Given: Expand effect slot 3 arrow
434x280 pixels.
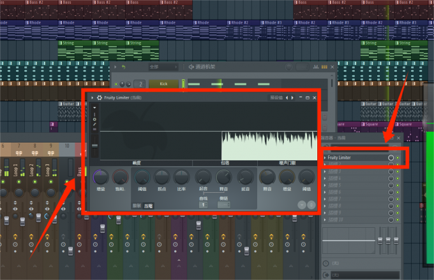Looking at the screenshot, I should click(325, 172).
